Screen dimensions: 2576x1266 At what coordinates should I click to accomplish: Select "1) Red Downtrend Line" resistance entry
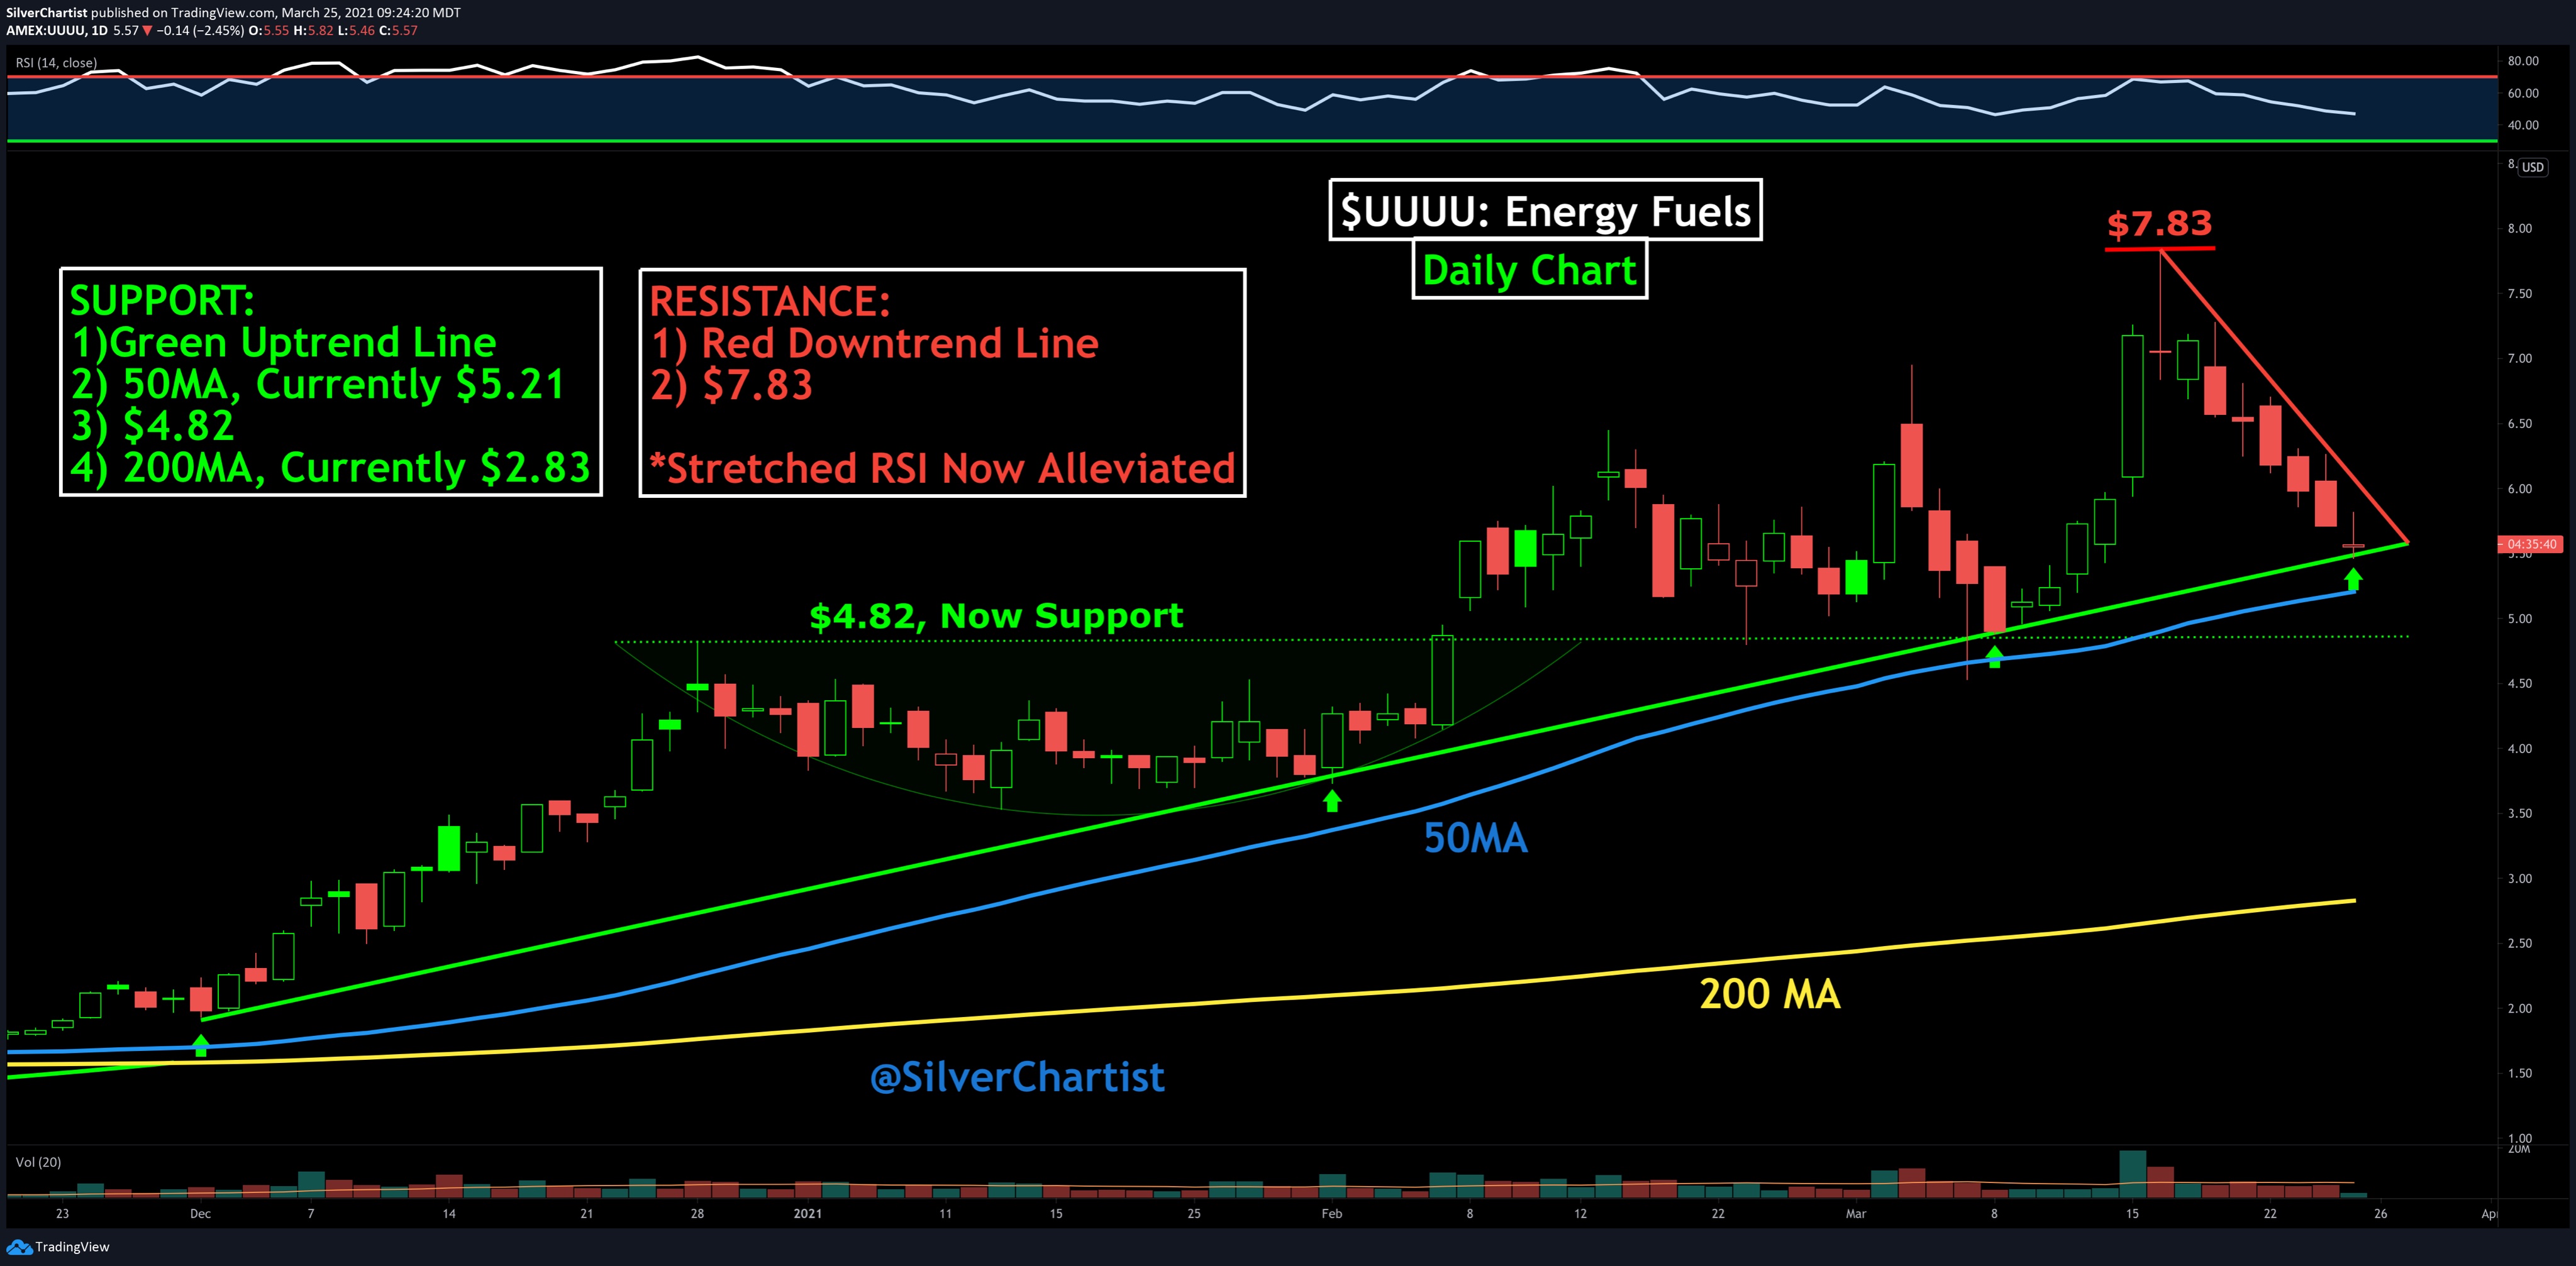click(x=875, y=344)
